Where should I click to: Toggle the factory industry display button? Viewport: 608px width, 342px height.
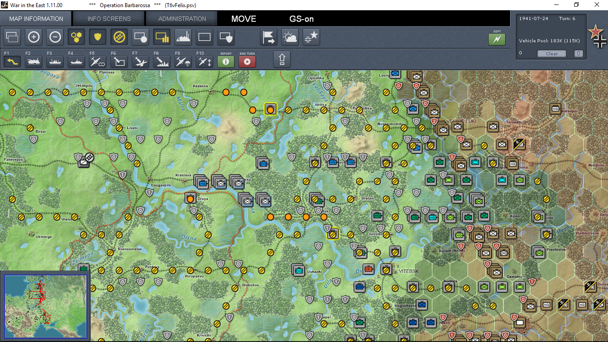pos(183,37)
